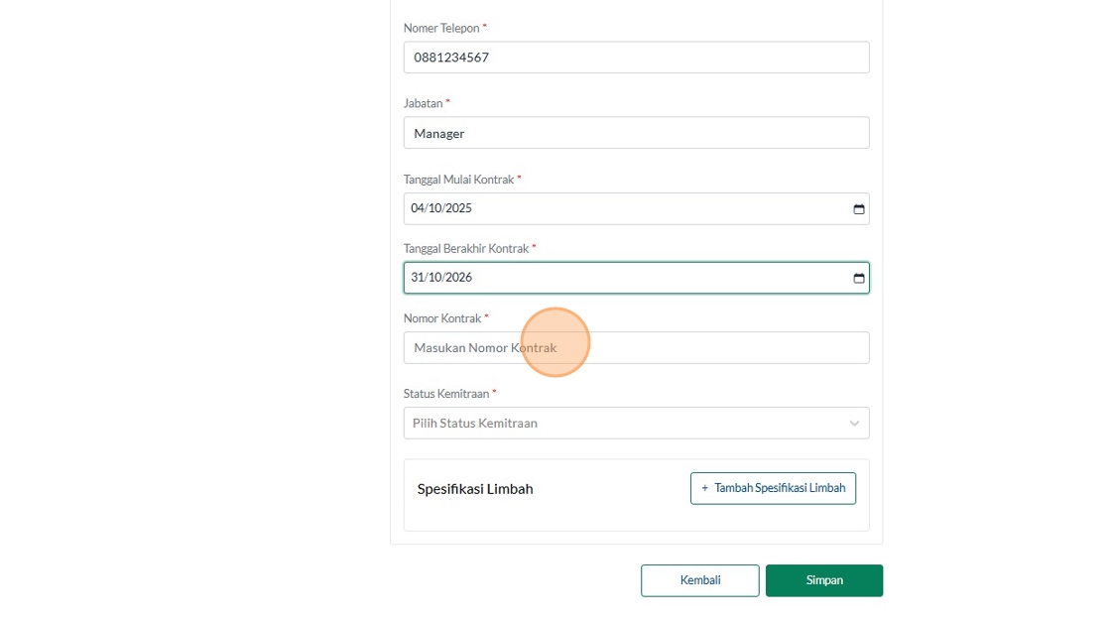Open calendar picker for Tanggal Mulai Kontrak
This screenshot has width=1111, height=621.
click(x=859, y=209)
